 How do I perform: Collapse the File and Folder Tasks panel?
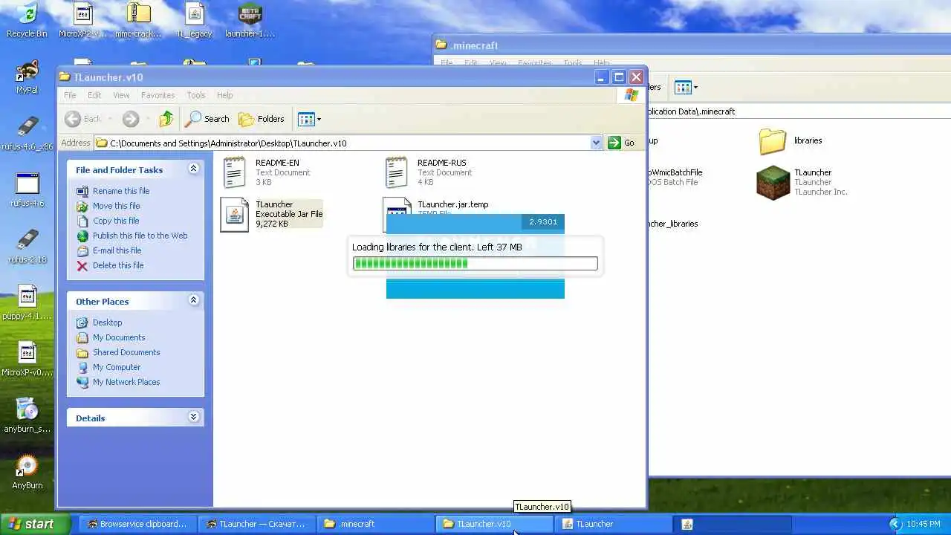pyautogui.click(x=193, y=169)
